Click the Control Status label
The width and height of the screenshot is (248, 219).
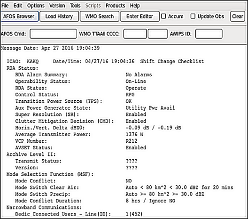tap(37, 95)
